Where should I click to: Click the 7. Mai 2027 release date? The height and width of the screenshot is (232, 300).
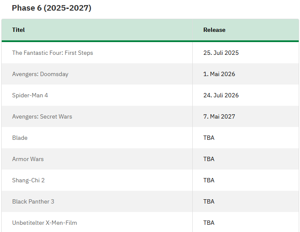[x=219, y=116]
